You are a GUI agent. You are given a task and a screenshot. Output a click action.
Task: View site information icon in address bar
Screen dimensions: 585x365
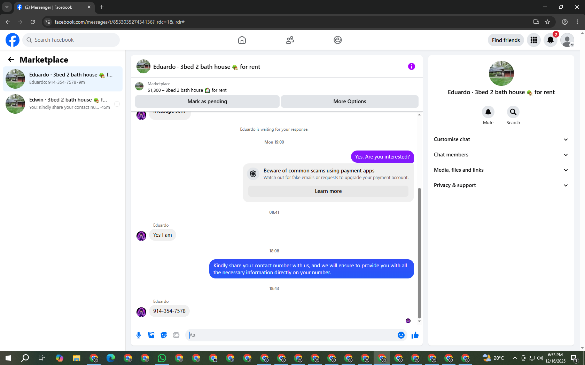click(x=48, y=22)
